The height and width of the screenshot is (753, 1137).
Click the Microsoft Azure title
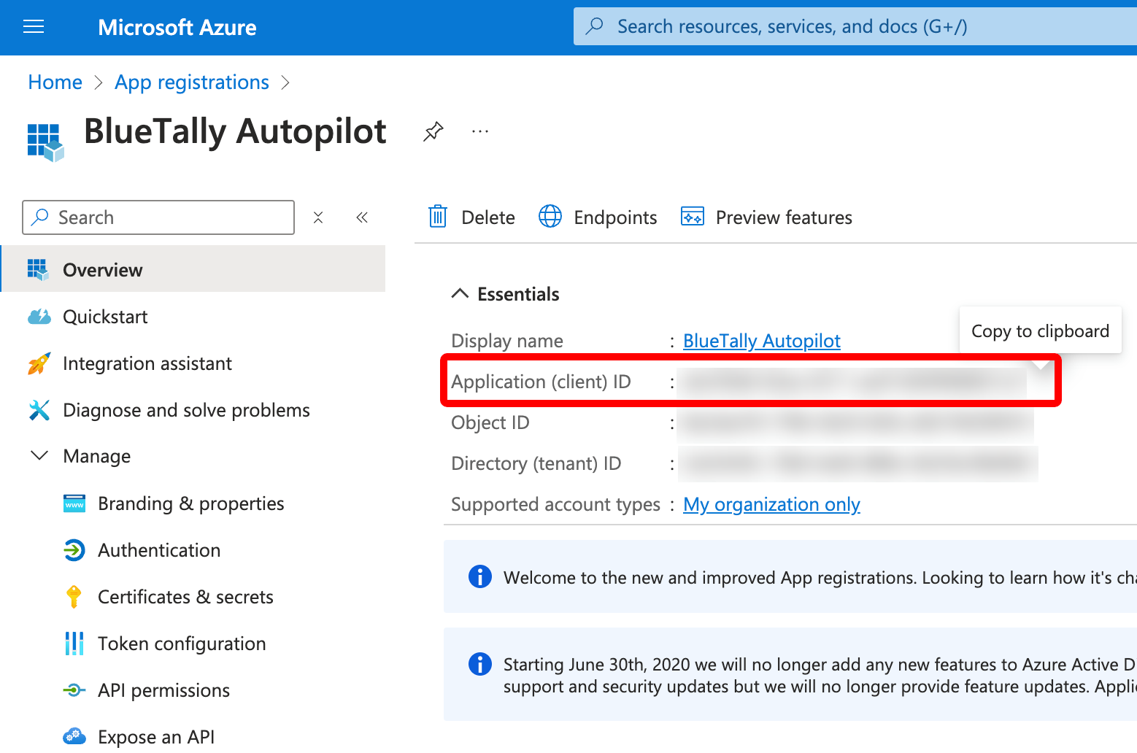coord(177,28)
